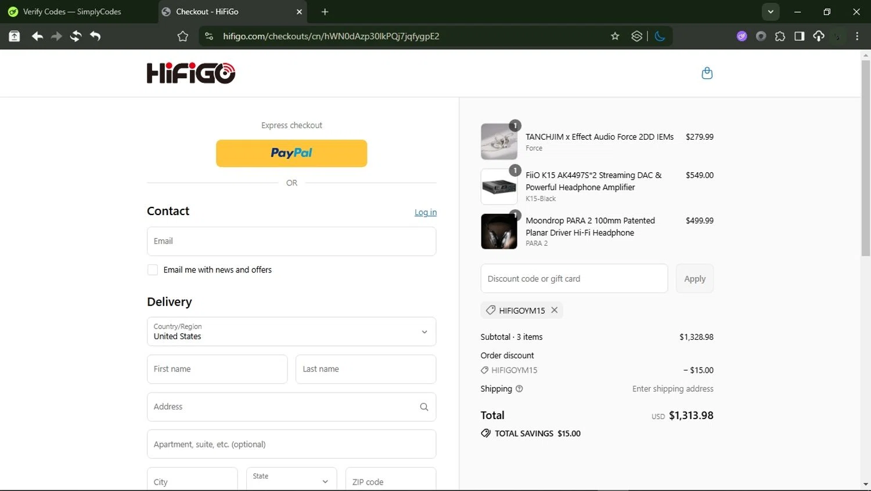Click the Moondrop PARA 2 product name

coord(590,227)
